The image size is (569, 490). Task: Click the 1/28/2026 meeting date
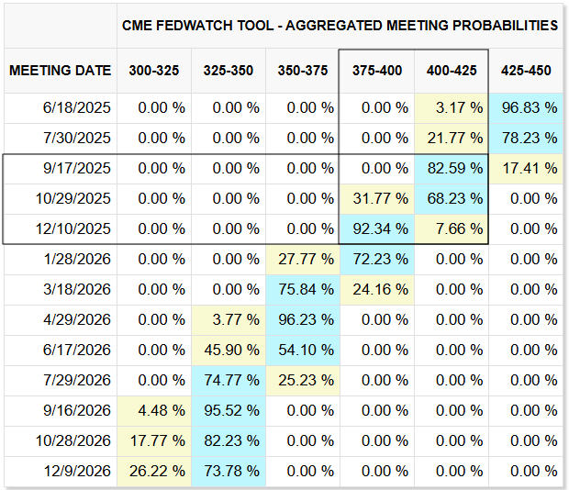[80, 260]
